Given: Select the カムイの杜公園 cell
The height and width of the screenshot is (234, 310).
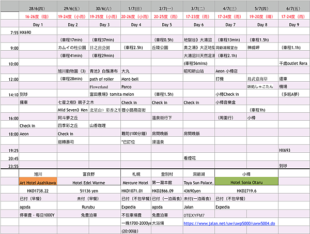Looking at the screenshot, I should (73, 48).
